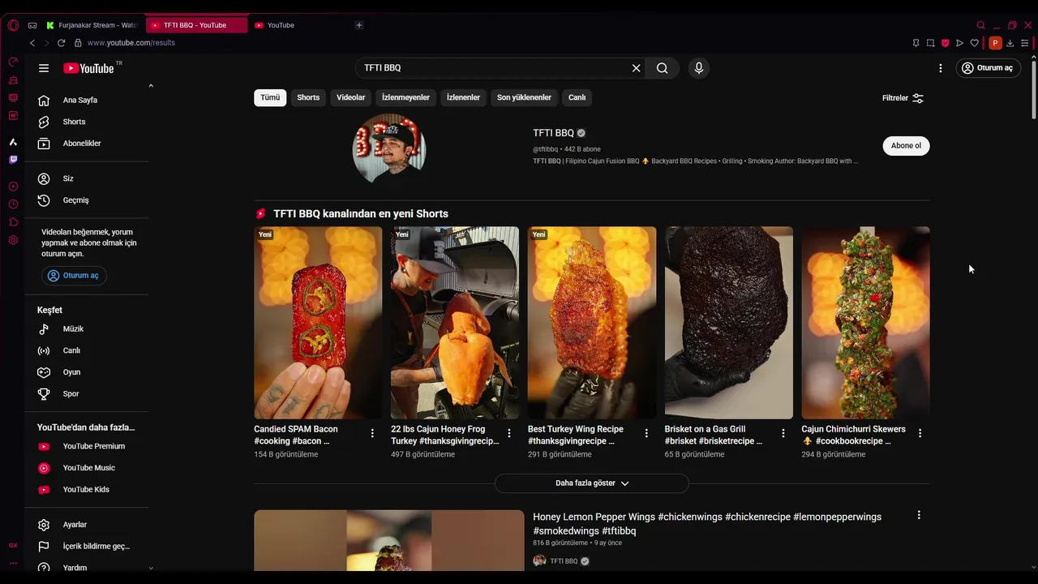
Task: Open GX Control speedometer in sidebar
Action: point(13,62)
